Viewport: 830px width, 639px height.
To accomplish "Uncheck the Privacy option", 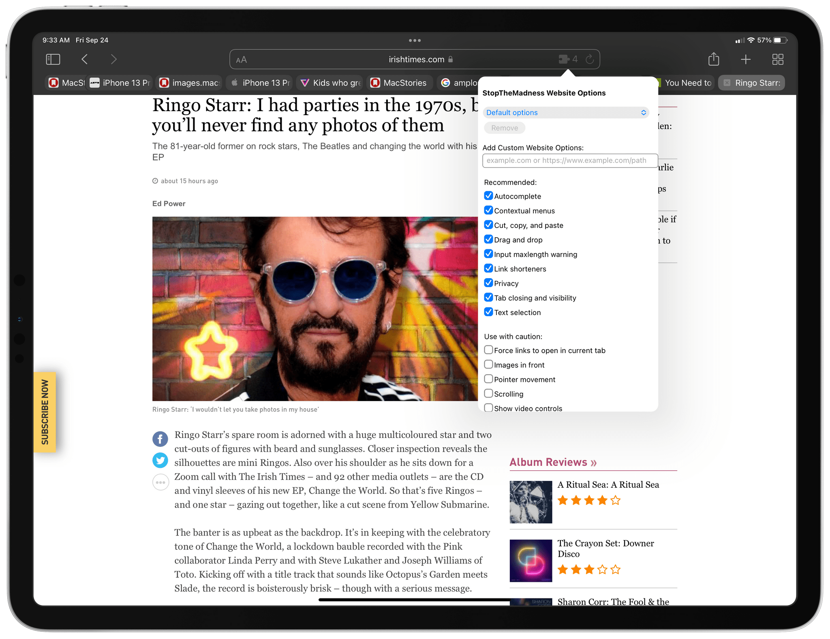I will [489, 283].
